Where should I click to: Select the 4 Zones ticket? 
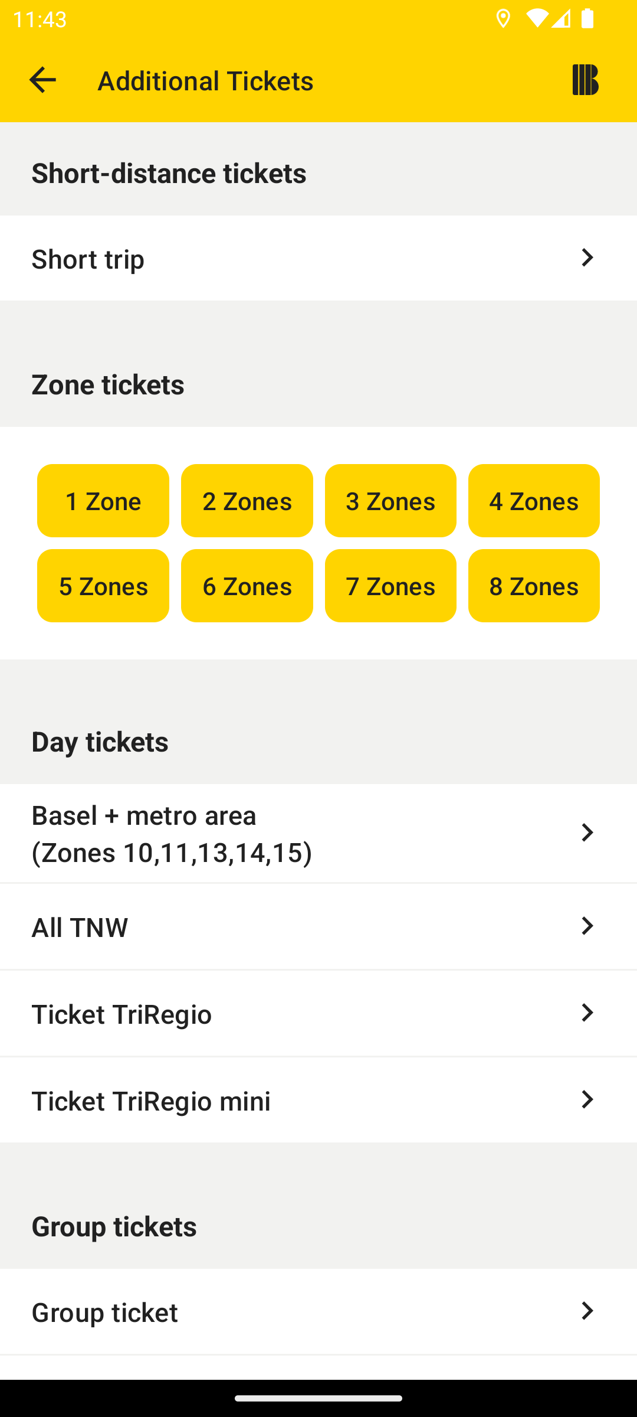pyautogui.click(x=534, y=501)
